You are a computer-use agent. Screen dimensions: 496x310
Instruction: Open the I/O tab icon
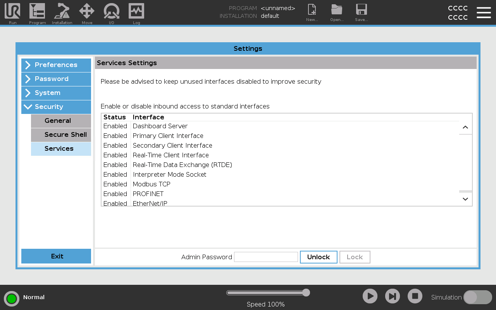pos(112,12)
